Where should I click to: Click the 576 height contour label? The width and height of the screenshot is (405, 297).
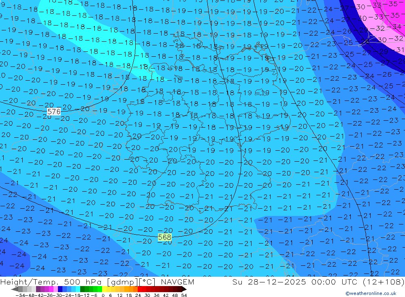pos(54,112)
